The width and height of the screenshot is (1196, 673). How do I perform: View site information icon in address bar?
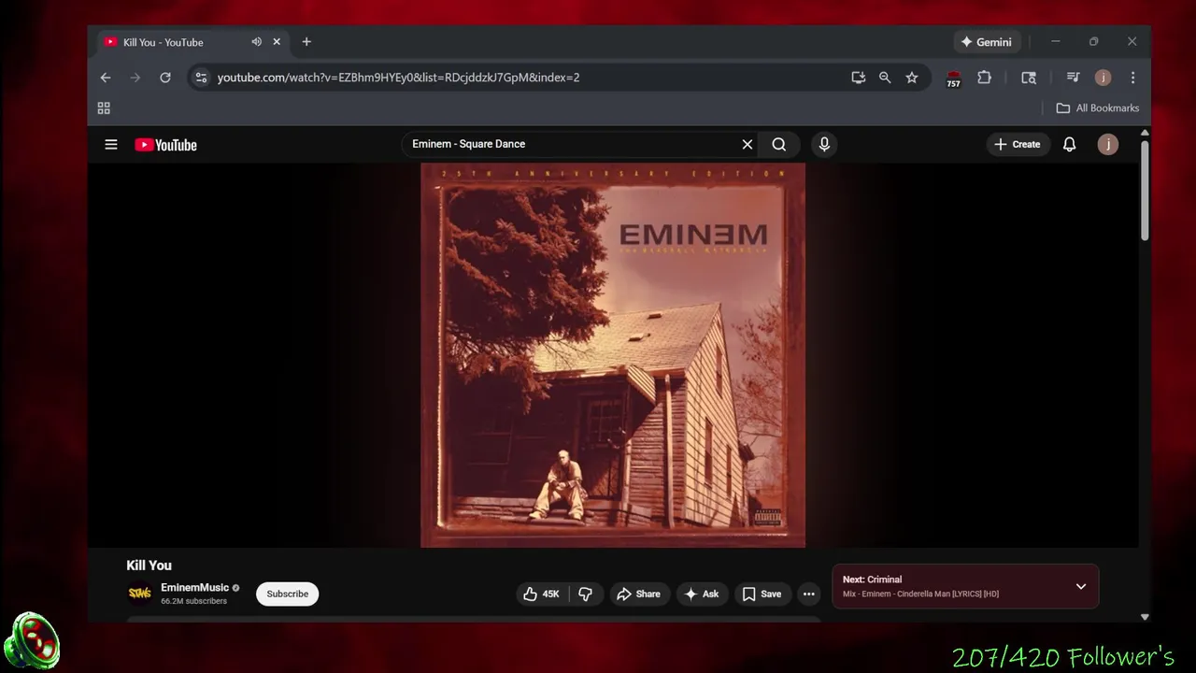(x=201, y=78)
